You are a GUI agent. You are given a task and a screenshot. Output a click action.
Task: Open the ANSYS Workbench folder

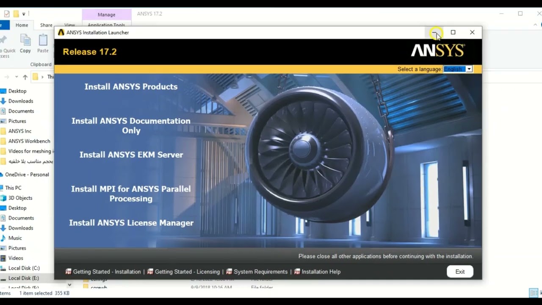click(29, 141)
